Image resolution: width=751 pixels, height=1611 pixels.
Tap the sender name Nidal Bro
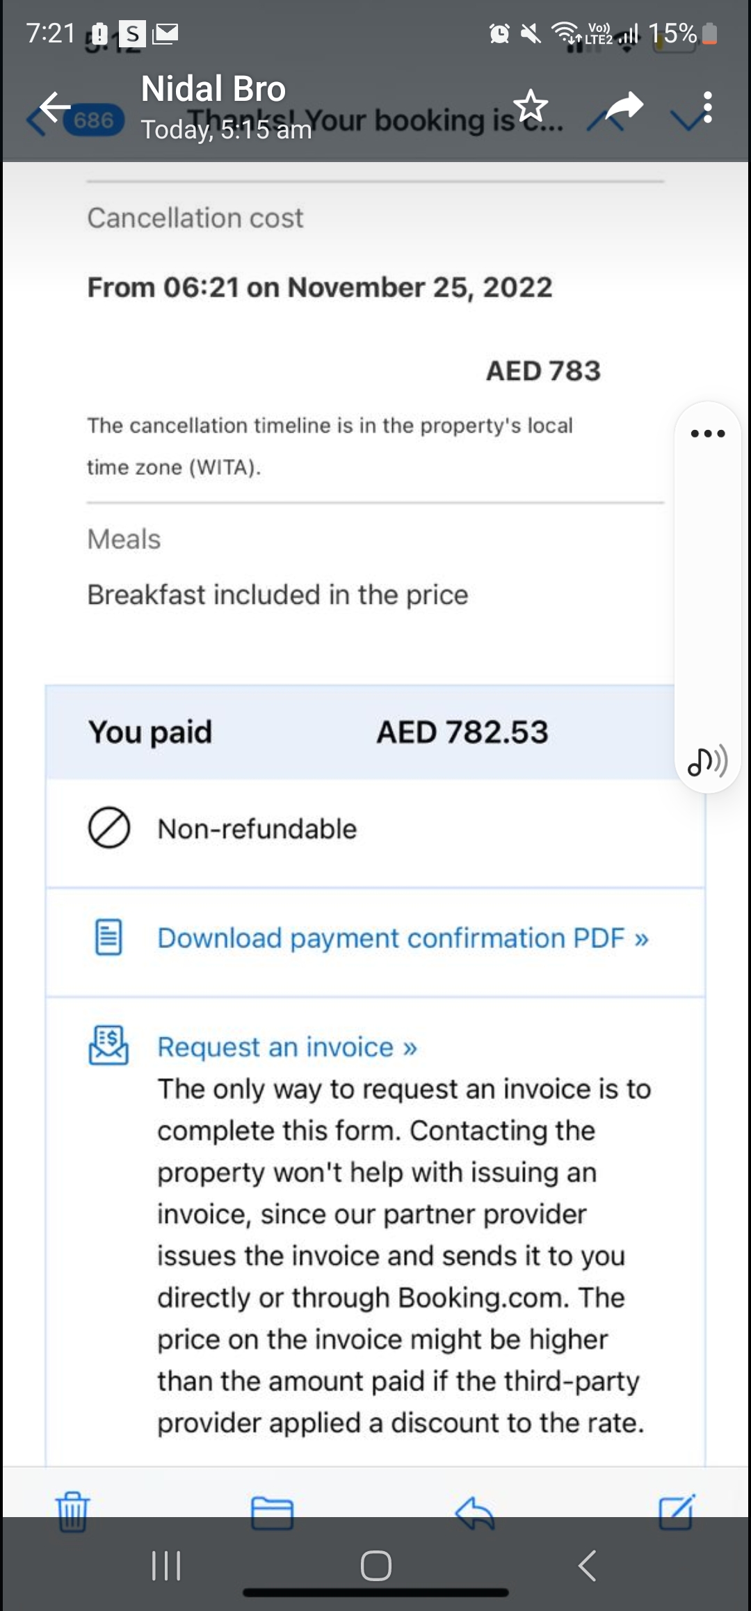pos(213,88)
